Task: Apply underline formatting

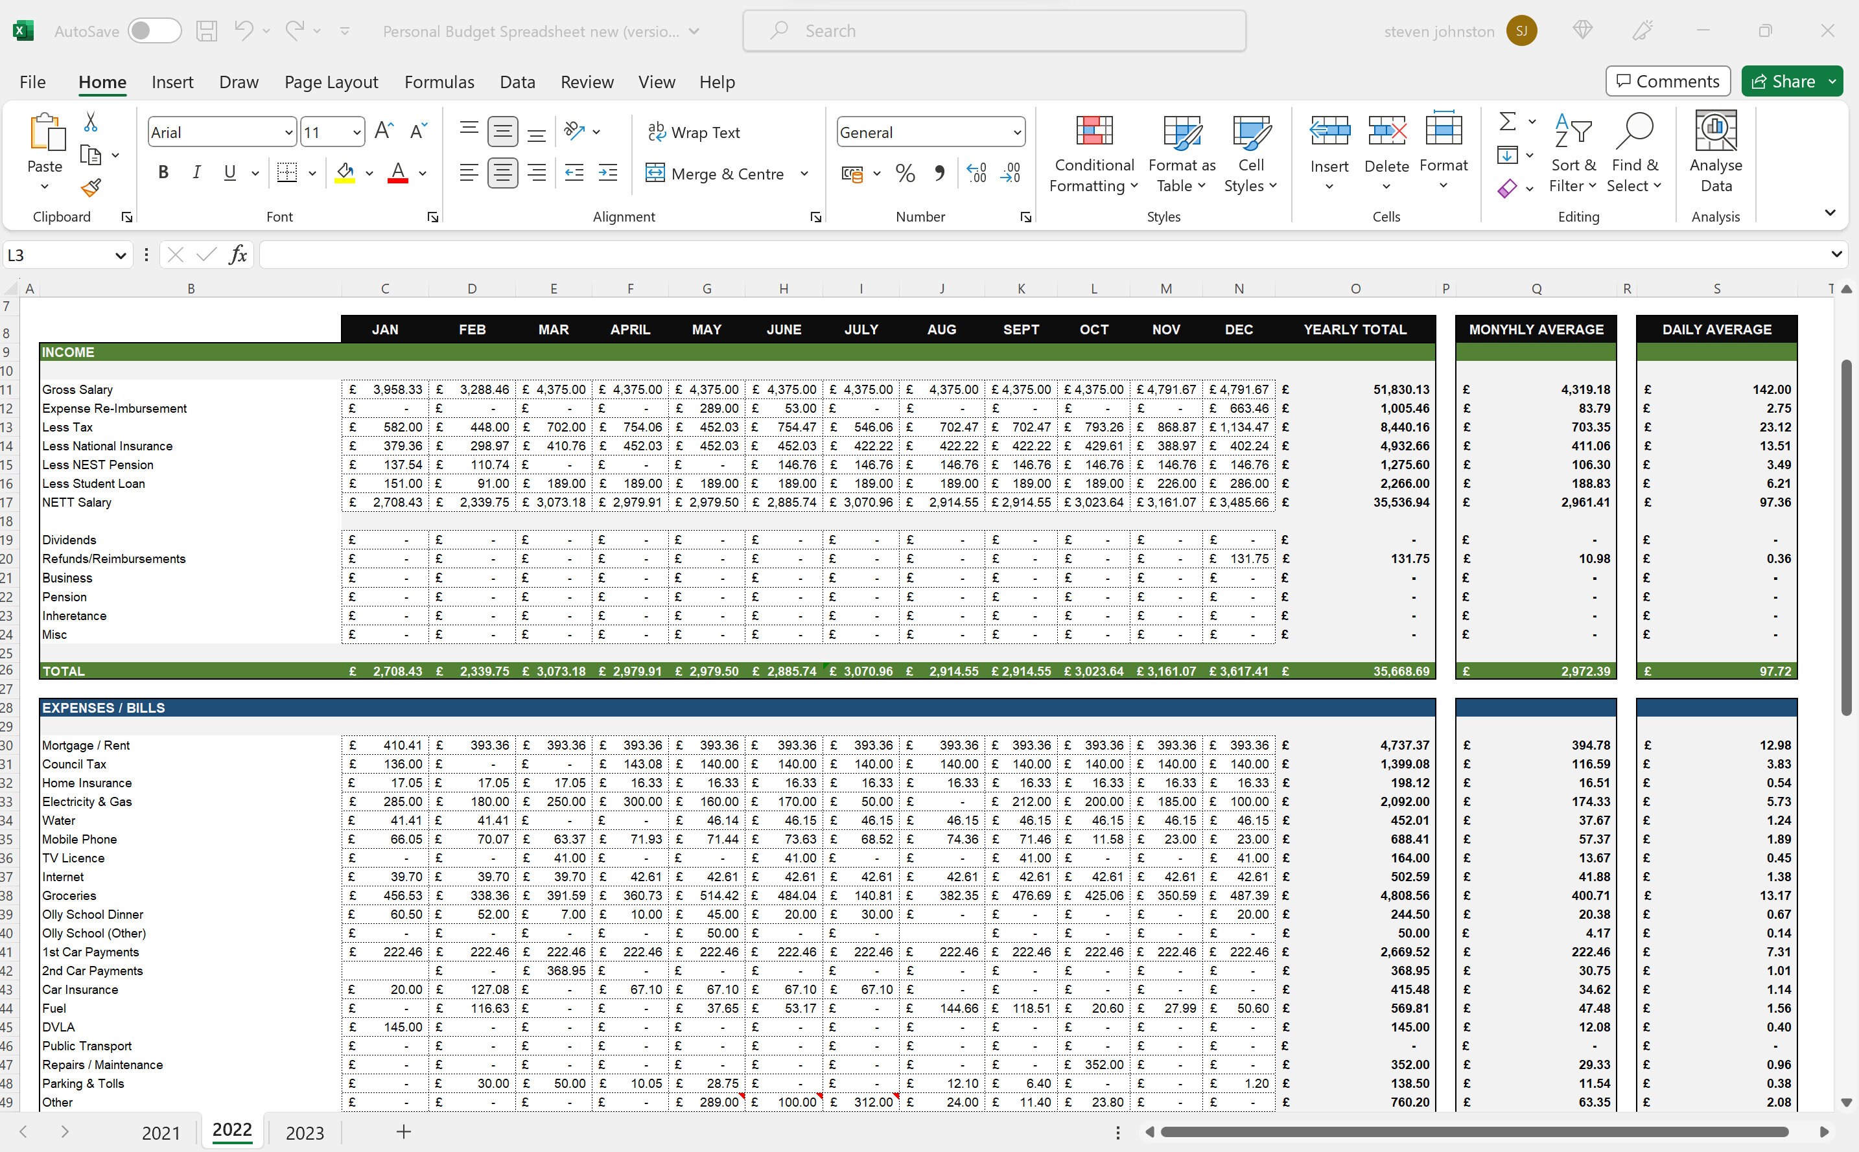Action: click(x=229, y=172)
